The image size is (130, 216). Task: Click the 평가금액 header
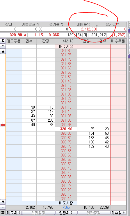point(112,24)
